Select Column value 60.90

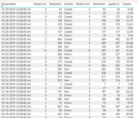click(129, 114)
